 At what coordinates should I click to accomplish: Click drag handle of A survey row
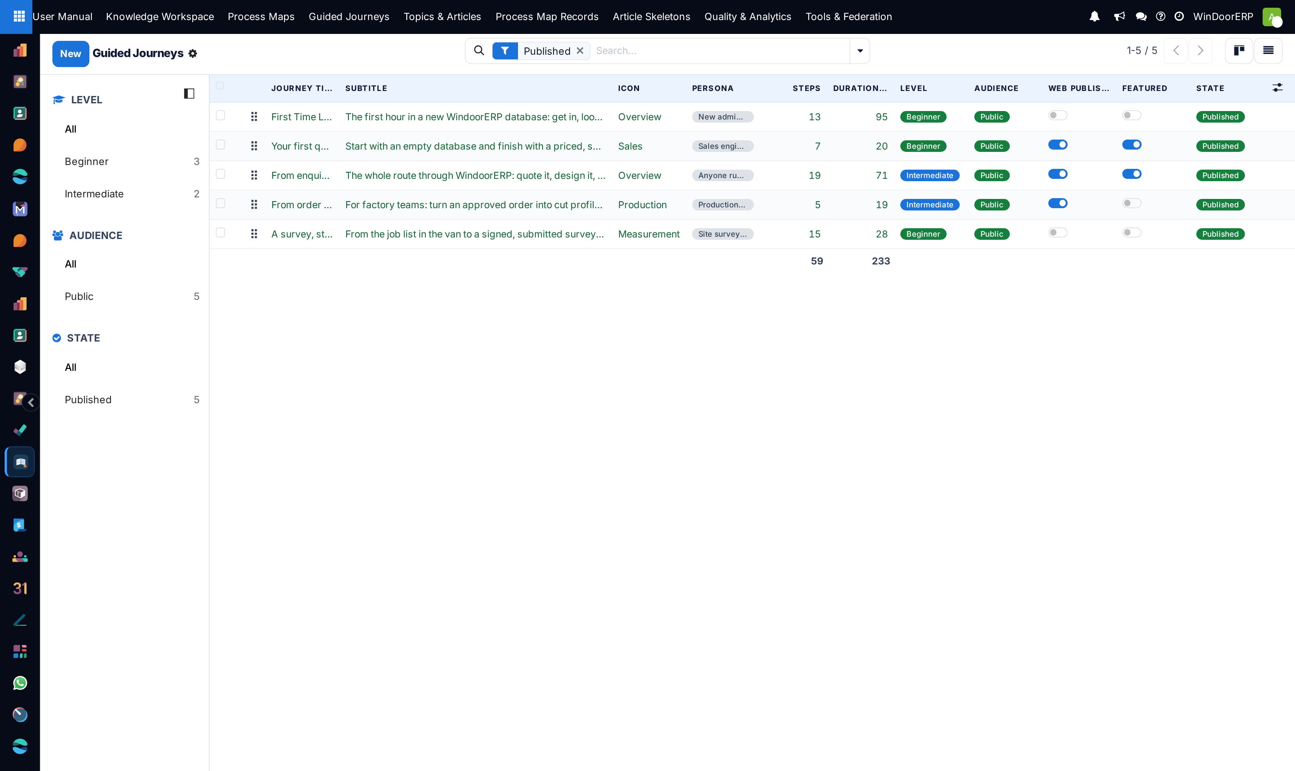(x=254, y=234)
